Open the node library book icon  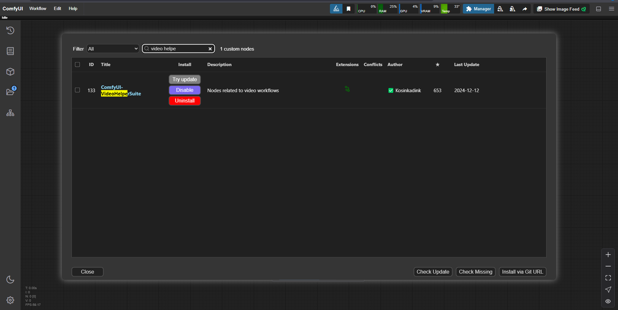click(x=10, y=51)
